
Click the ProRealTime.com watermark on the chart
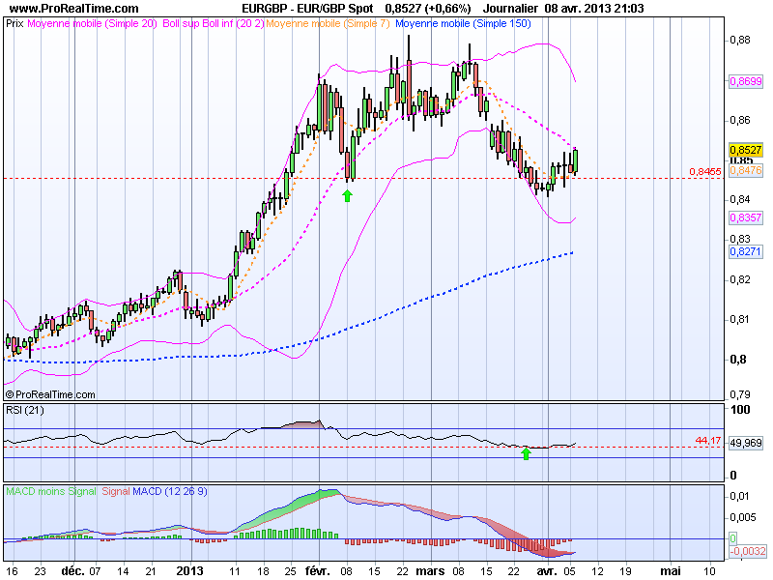click(x=50, y=395)
